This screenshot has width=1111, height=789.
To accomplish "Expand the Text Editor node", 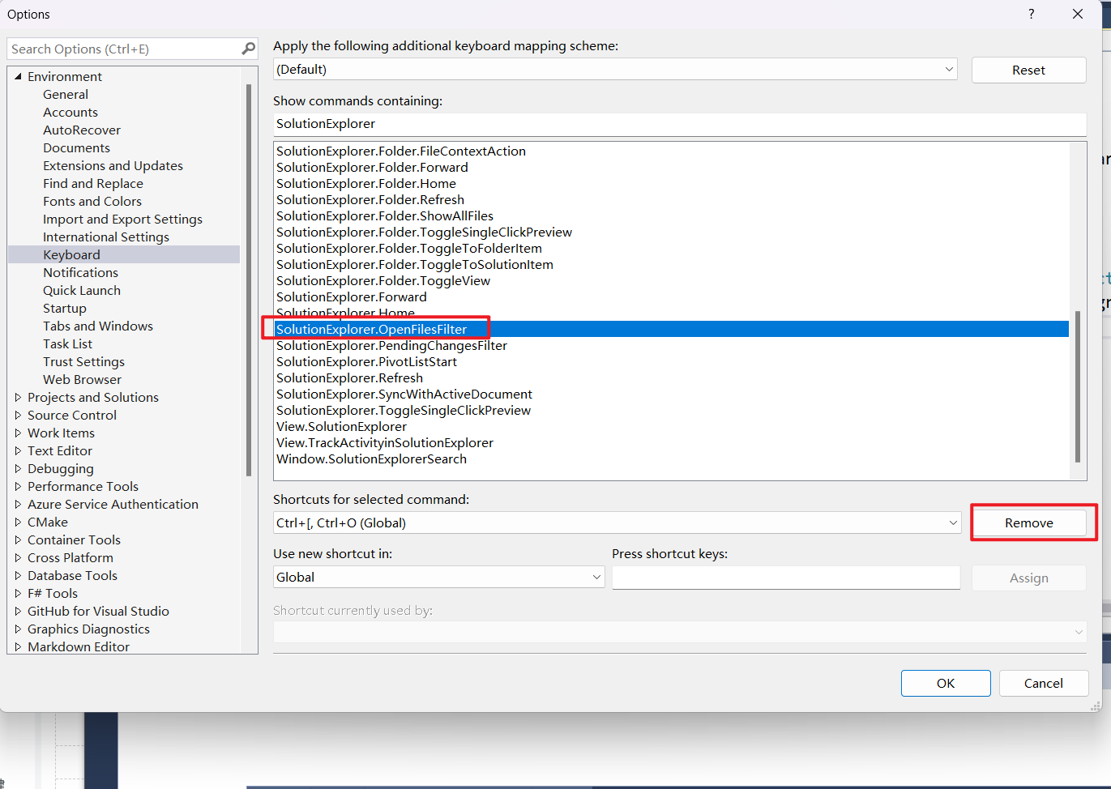I will click(18, 450).
